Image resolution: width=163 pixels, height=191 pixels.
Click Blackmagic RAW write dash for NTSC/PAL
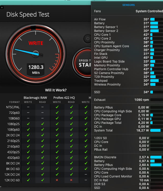[x=28, y=107]
